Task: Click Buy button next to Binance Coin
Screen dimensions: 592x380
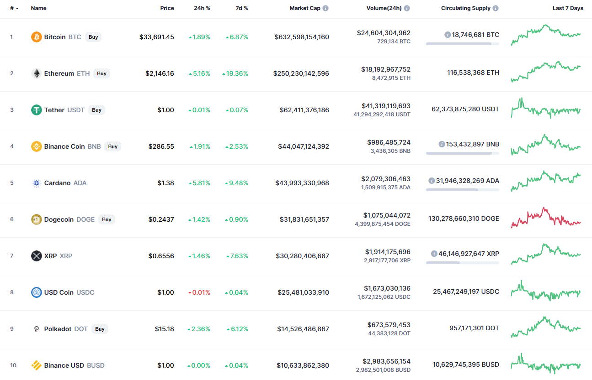Action: point(113,146)
